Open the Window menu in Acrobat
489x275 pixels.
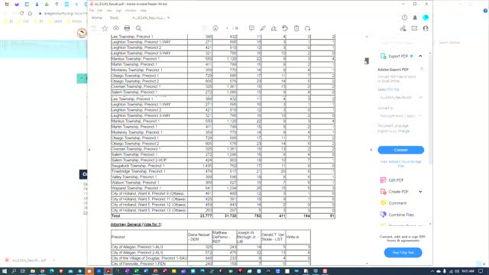(x=131, y=11)
